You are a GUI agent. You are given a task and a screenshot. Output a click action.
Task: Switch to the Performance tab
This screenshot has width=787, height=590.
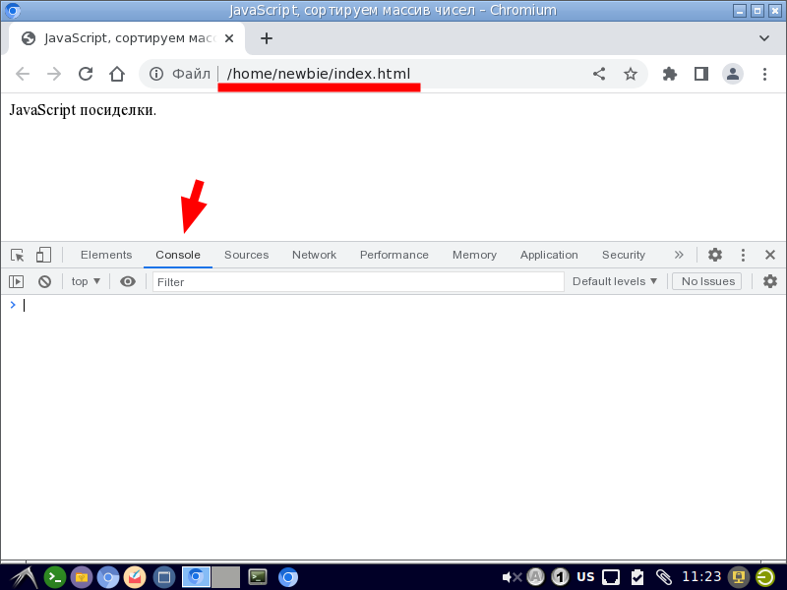394,255
